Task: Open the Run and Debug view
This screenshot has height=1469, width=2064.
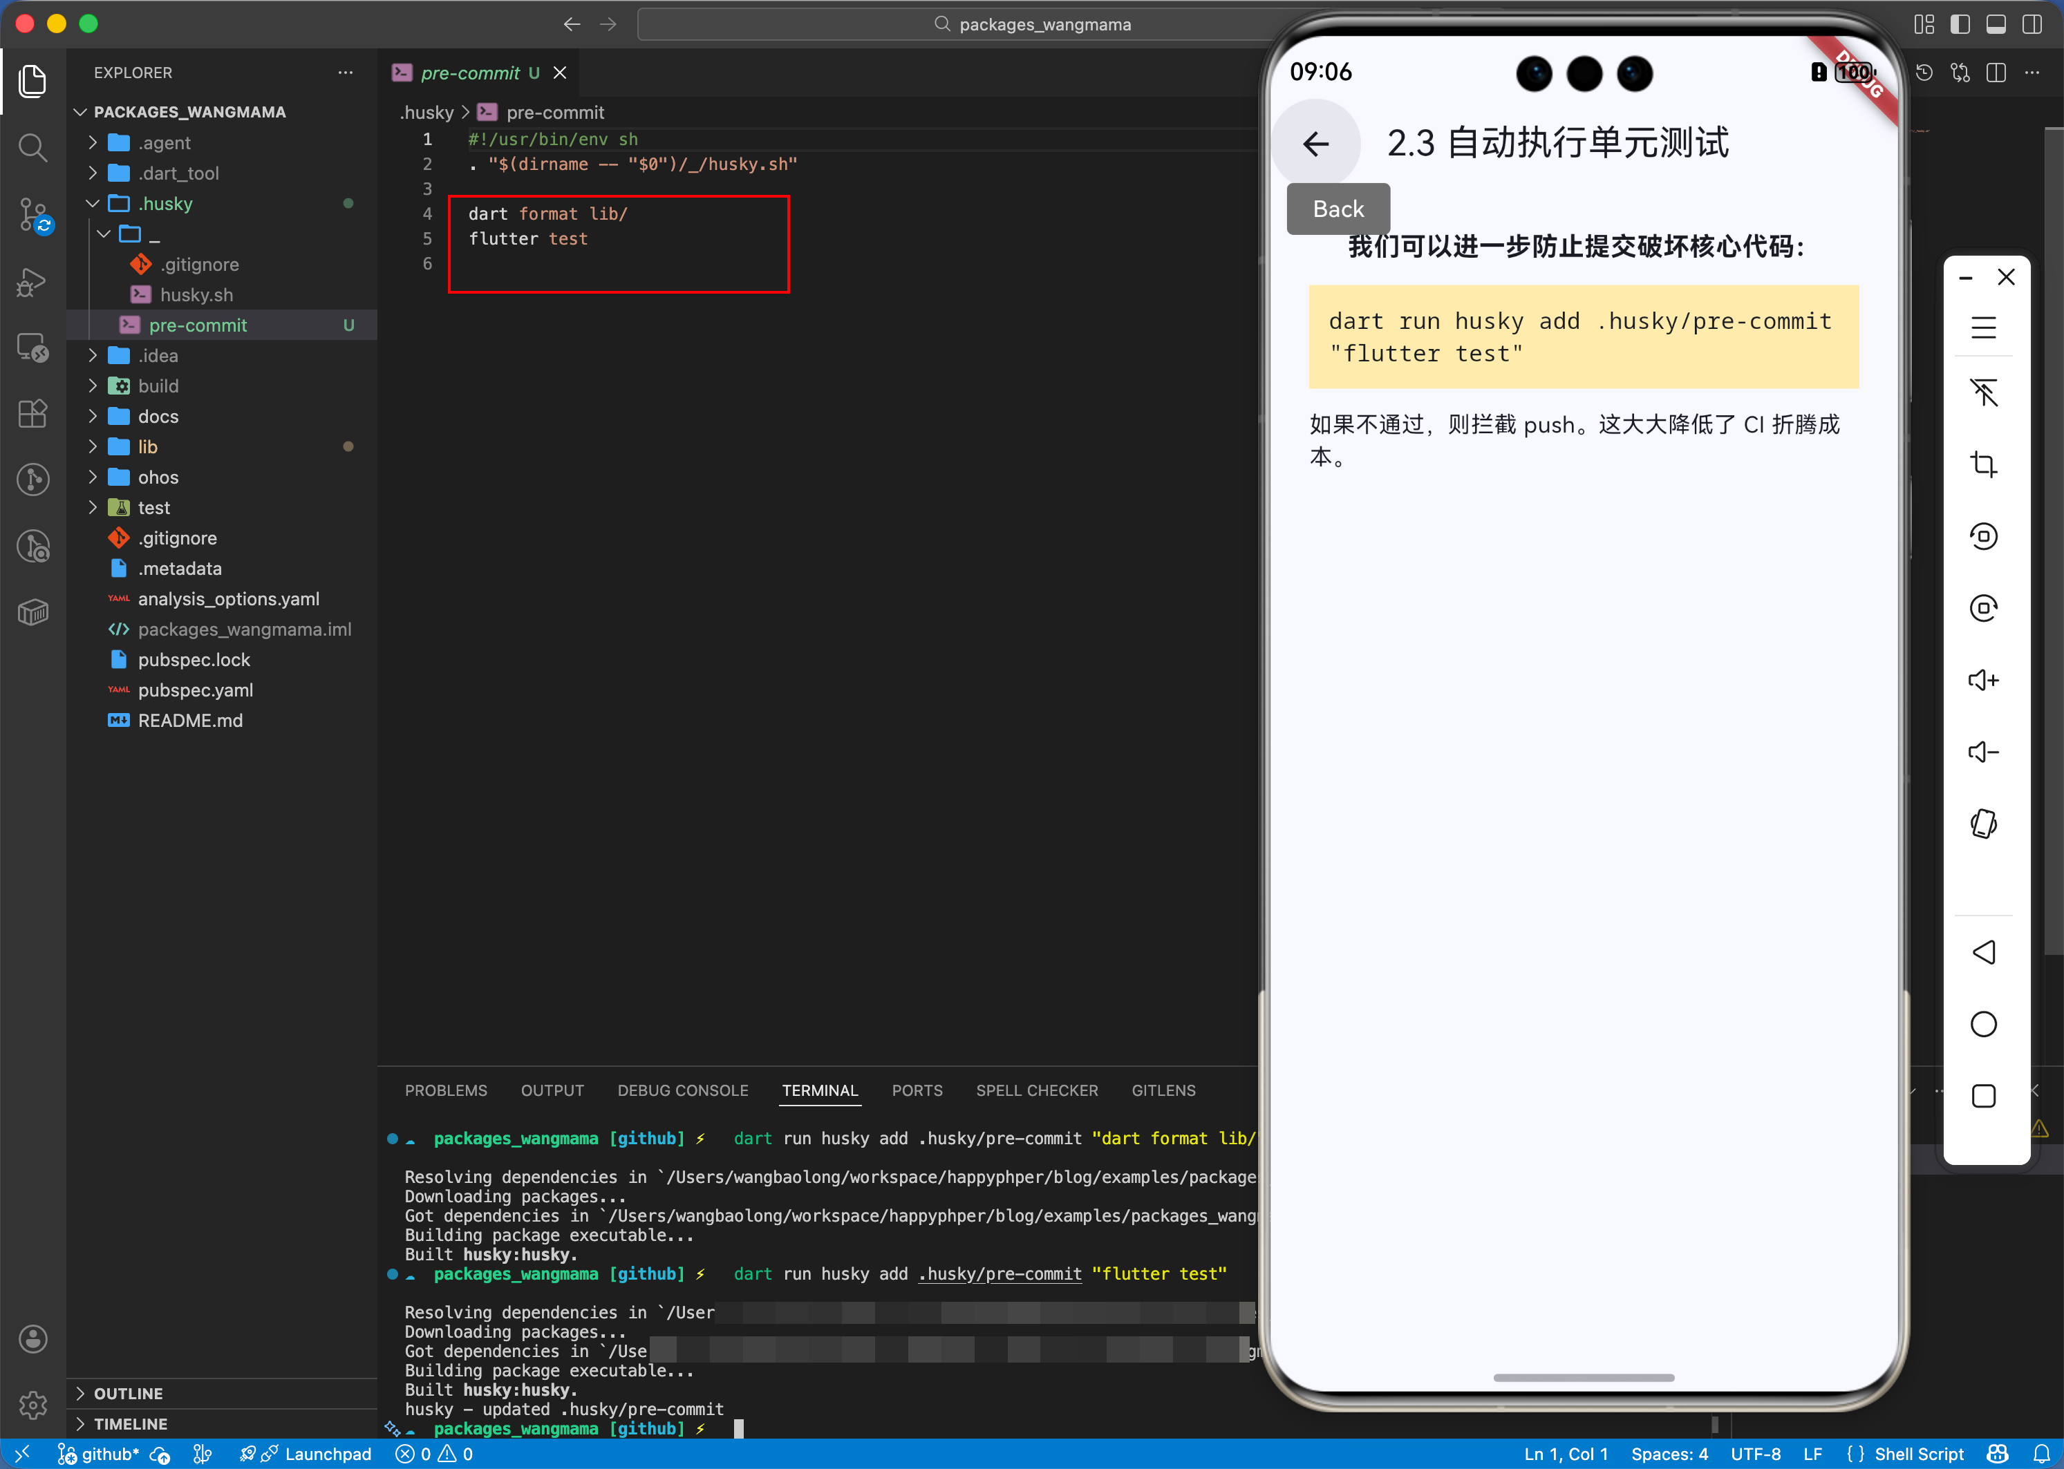Action: click(x=32, y=282)
